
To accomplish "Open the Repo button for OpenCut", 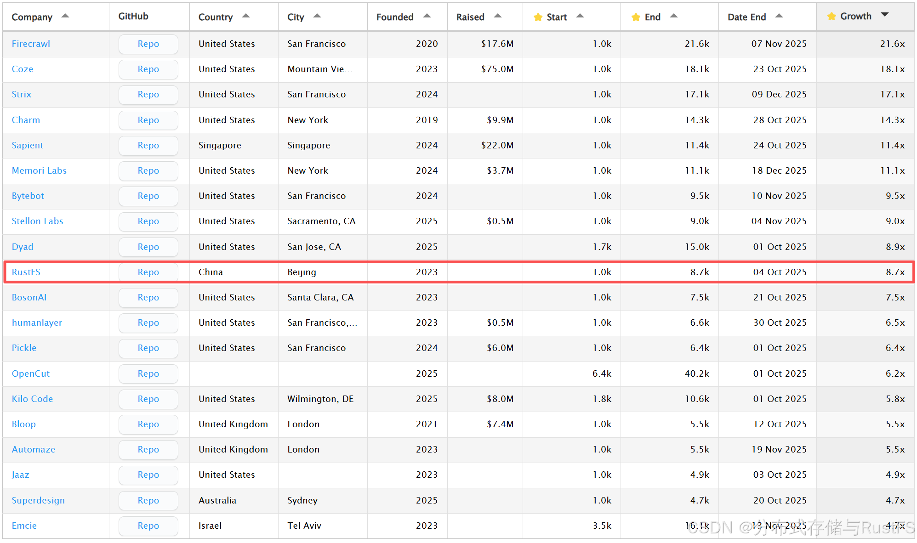I will tap(148, 373).
